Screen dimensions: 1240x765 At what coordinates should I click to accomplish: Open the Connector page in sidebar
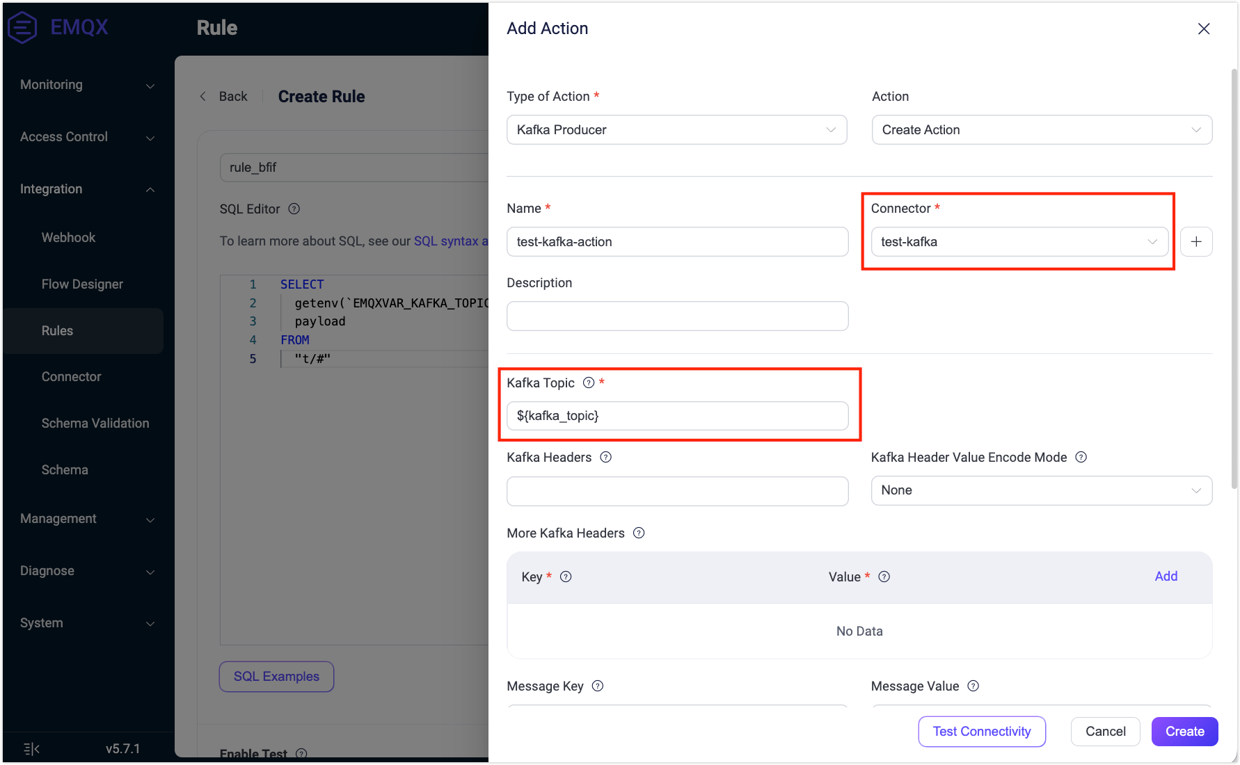click(71, 377)
